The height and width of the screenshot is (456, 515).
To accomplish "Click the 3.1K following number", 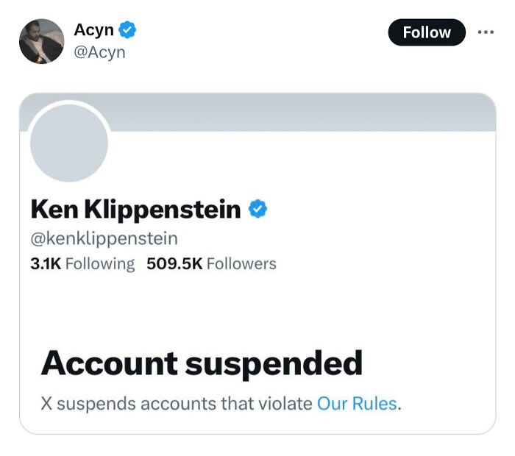I will (x=45, y=263).
